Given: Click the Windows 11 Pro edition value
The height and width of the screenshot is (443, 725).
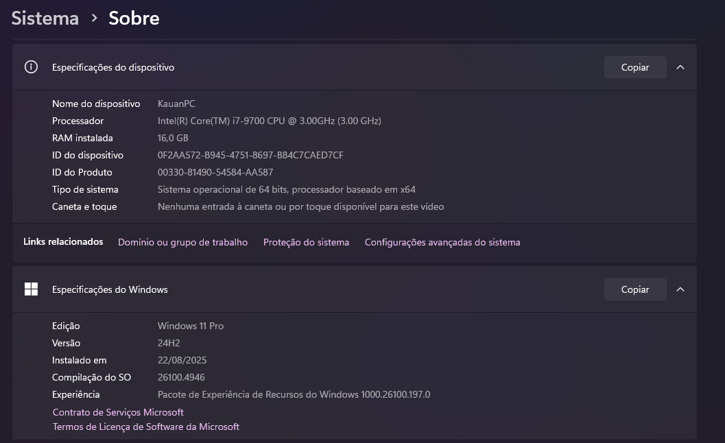Looking at the screenshot, I should point(191,326).
